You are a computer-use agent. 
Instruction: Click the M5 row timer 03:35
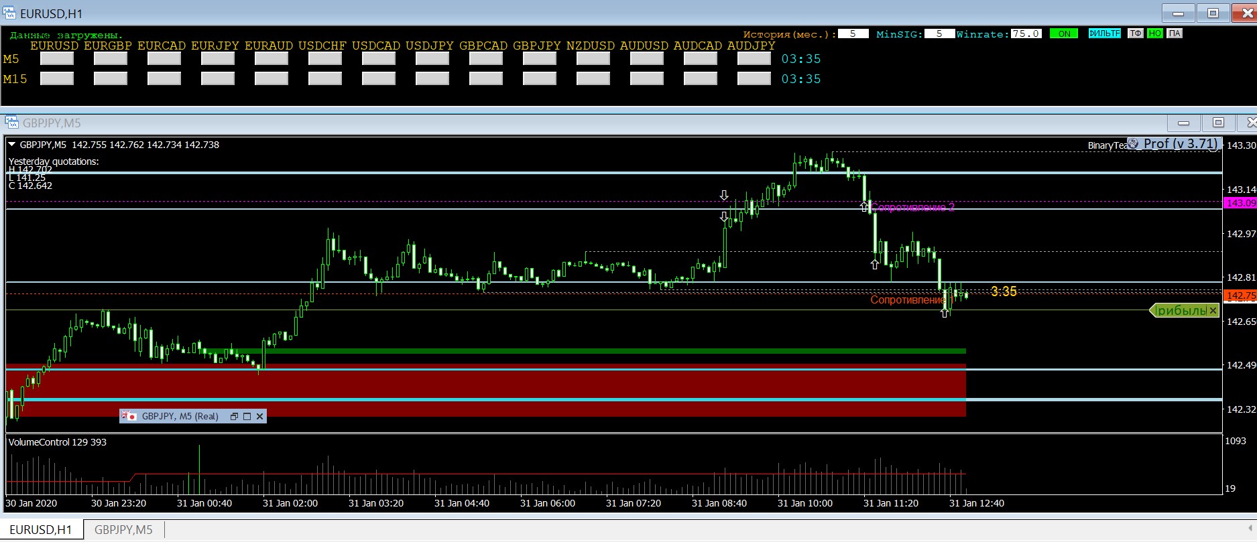801,59
